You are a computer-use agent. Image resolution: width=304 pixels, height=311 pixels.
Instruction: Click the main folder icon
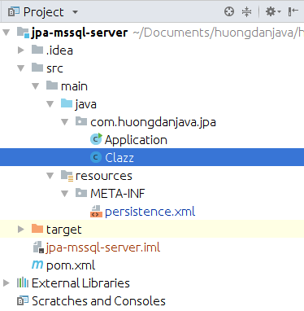click(x=52, y=85)
